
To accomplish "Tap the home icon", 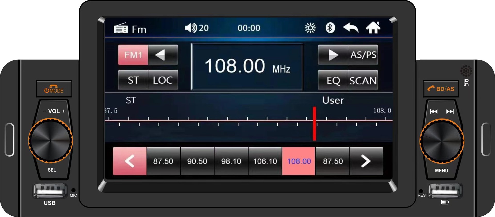I will pyautogui.click(x=373, y=28).
